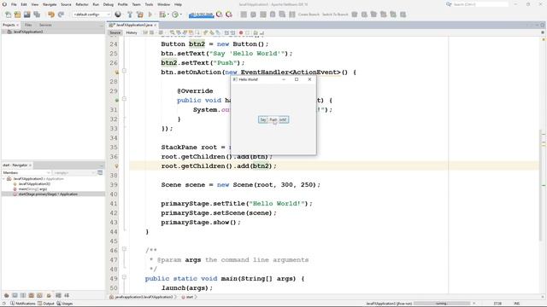Collapse the Javadoc fold at line 46
Viewport: 547px width, 307px height.
click(x=124, y=249)
